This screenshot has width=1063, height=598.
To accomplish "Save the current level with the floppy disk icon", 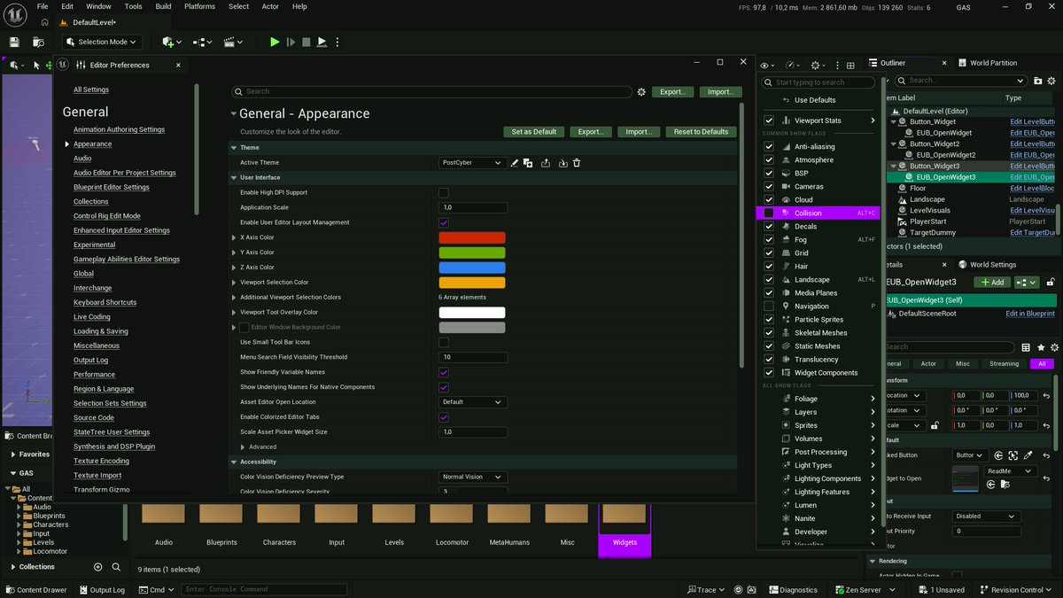I will [x=14, y=42].
